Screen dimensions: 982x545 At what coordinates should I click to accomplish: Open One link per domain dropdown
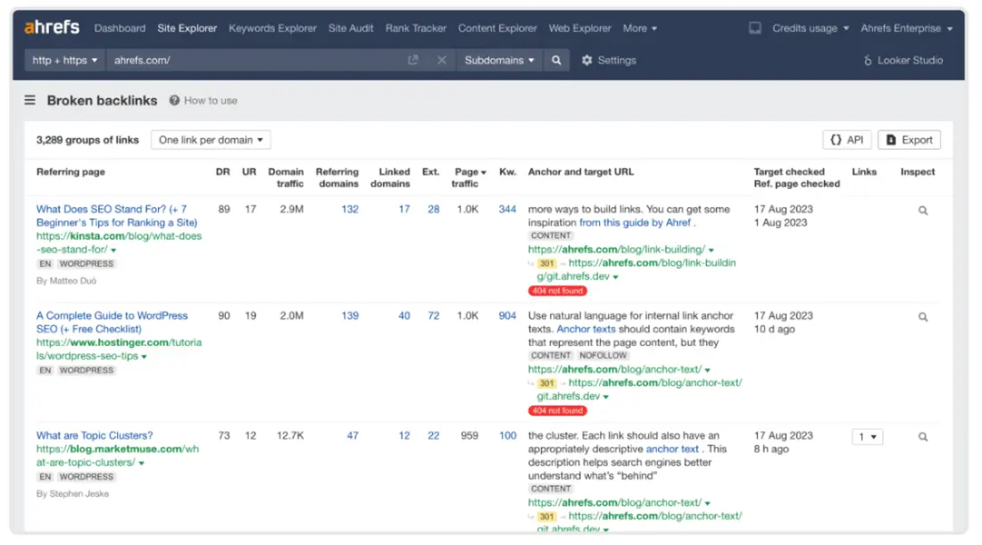[211, 139]
